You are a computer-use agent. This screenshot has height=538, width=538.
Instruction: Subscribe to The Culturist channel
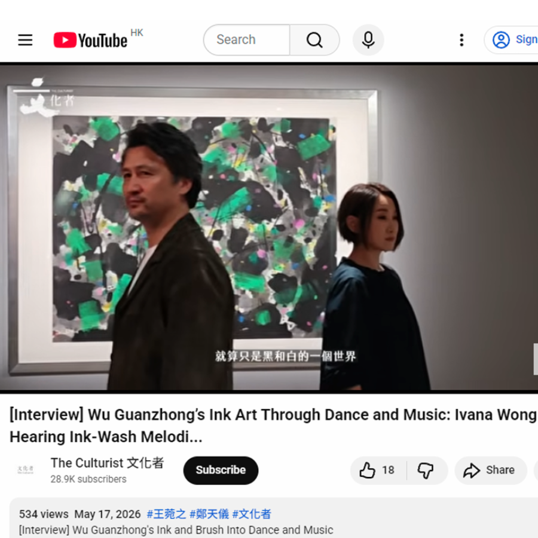[x=221, y=470]
